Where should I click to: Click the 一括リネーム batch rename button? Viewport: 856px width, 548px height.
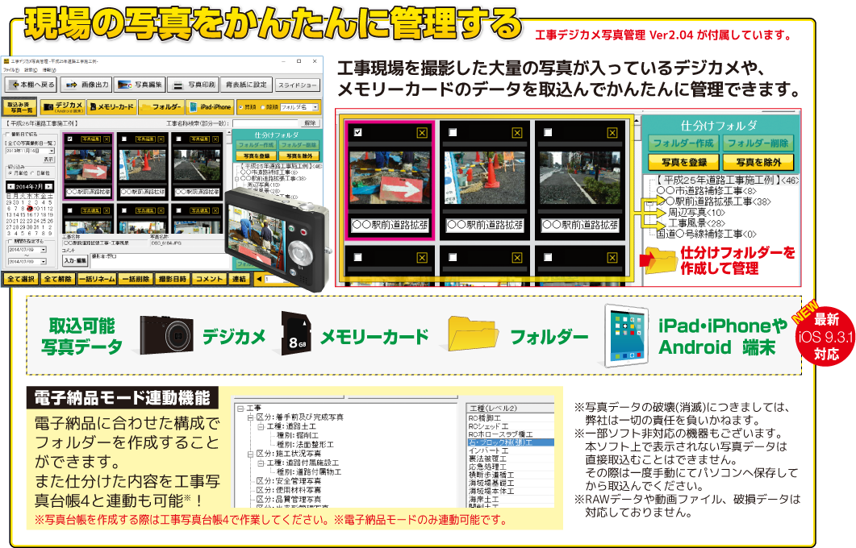[x=97, y=279]
